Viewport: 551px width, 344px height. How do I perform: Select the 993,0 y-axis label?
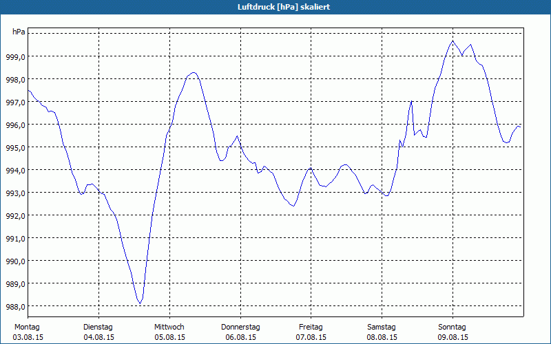coord(15,193)
